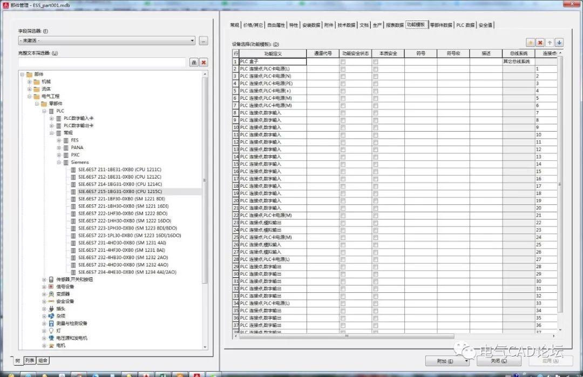Click the PLC group icon in tree
Image resolution: width=583 pixels, height=377 pixels.
click(x=51, y=111)
